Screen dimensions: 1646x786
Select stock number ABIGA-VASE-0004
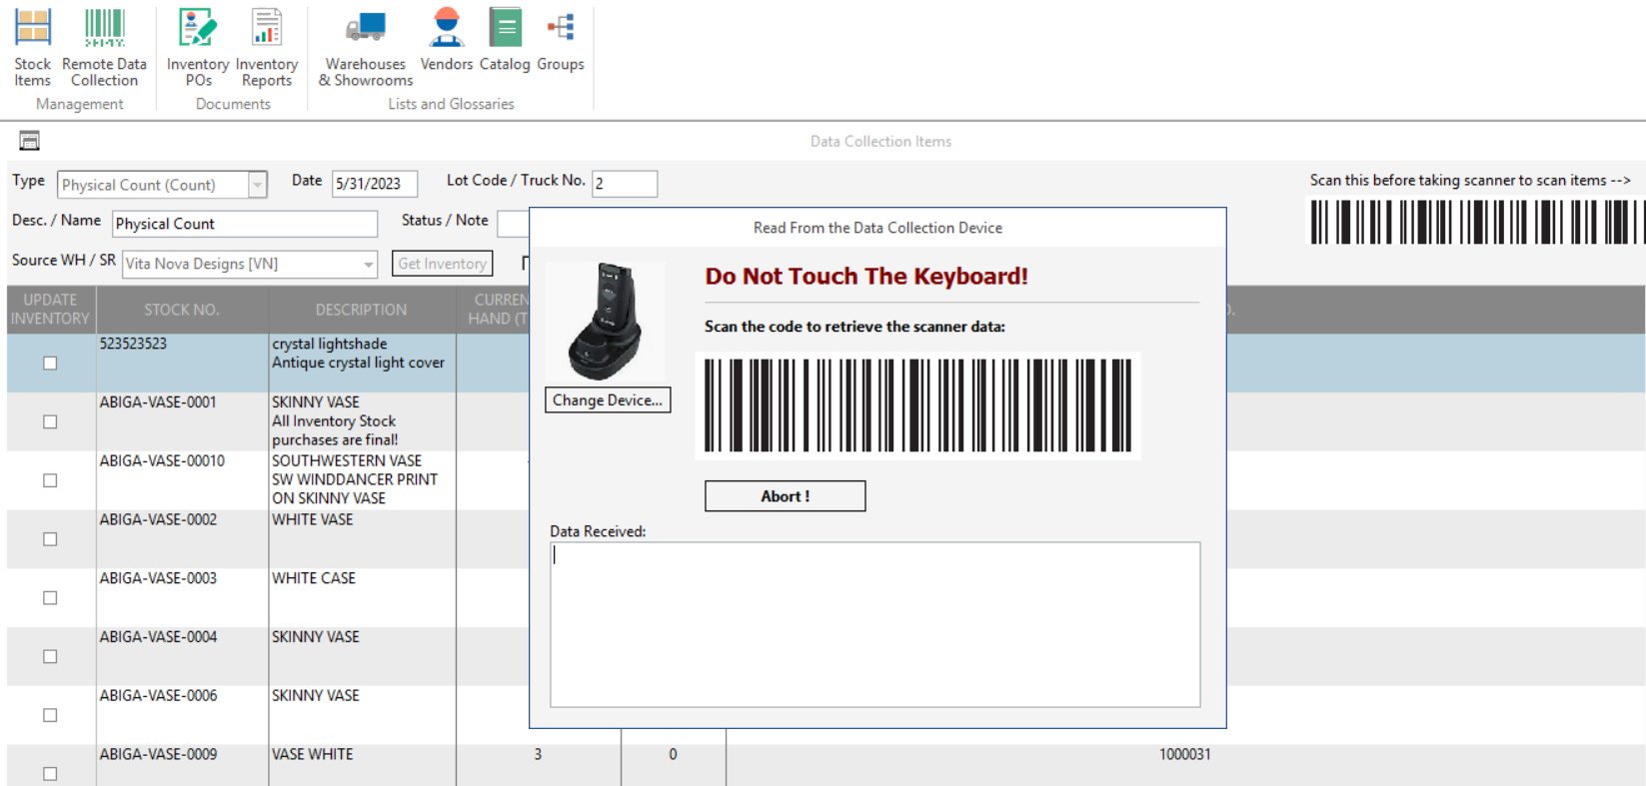[x=158, y=637]
